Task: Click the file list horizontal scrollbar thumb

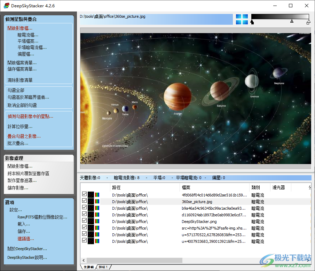Action: tap(134, 260)
